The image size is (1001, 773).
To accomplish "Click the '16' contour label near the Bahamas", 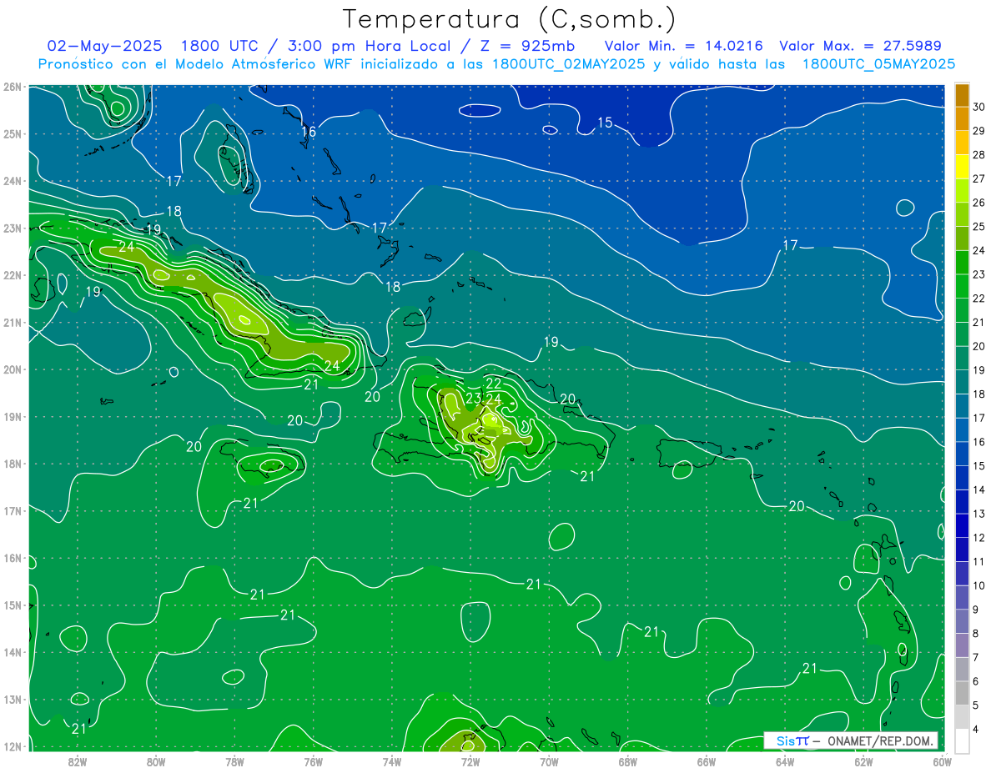I will click(x=309, y=132).
